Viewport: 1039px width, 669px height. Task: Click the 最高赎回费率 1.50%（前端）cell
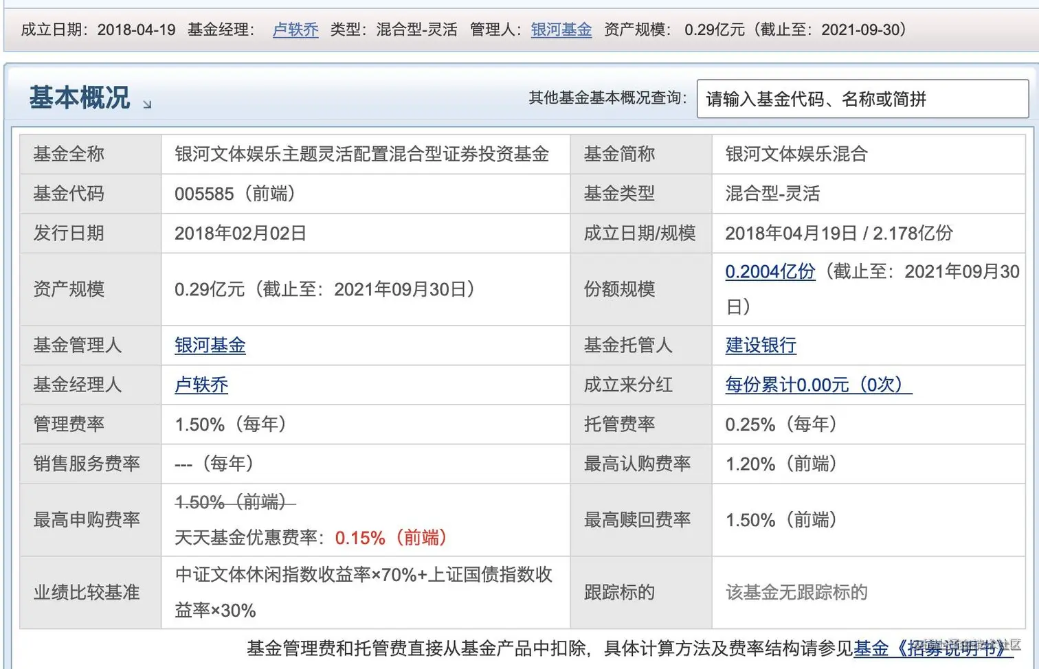781,519
